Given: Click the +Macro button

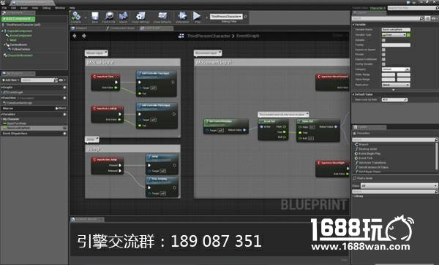Looking at the screenshot, I should click(x=61, y=108).
